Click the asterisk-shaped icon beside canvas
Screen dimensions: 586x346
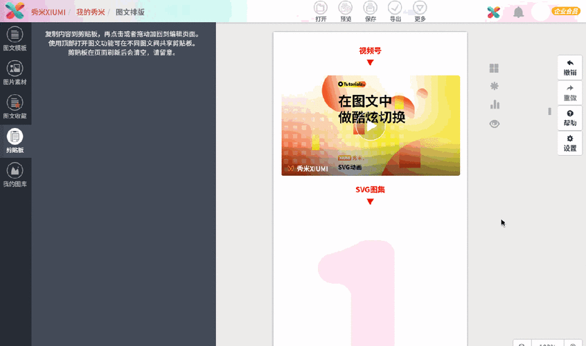tap(494, 86)
